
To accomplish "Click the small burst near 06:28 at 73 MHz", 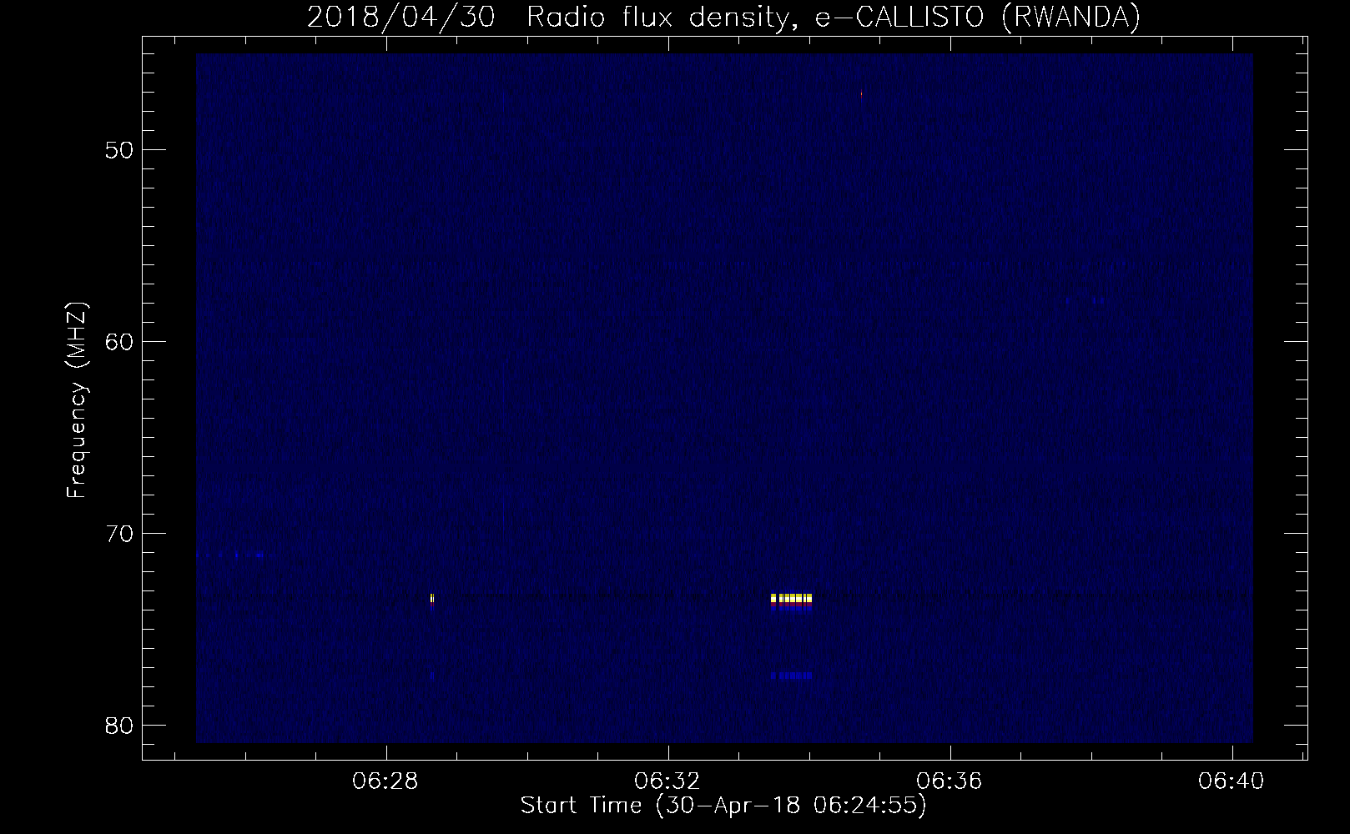I will coord(432,598).
